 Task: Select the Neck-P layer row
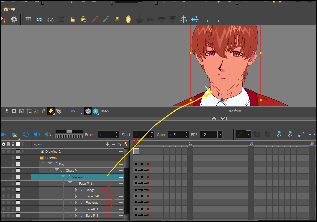click(x=77, y=177)
